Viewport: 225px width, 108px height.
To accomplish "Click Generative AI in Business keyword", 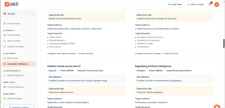I will click(x=148, y=40).
